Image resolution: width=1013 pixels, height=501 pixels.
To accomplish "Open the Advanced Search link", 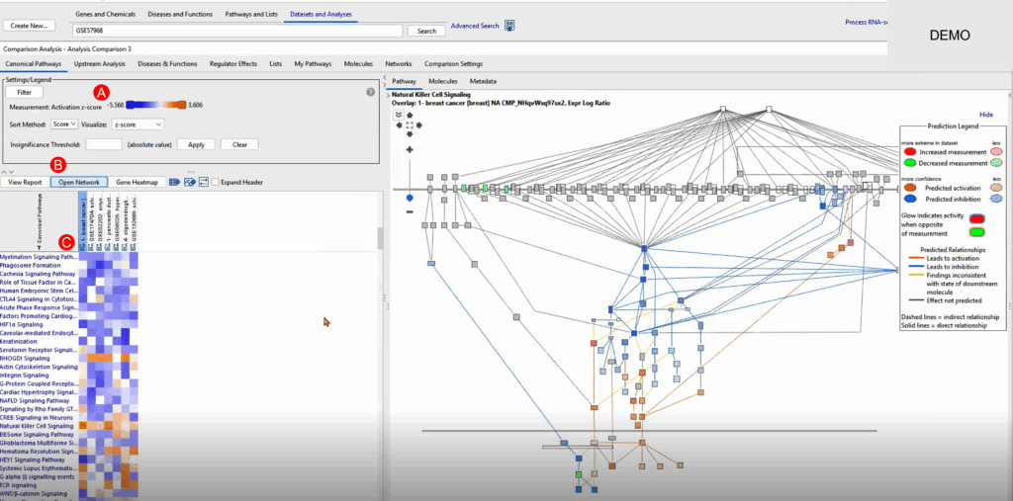I will pos(475,26).
